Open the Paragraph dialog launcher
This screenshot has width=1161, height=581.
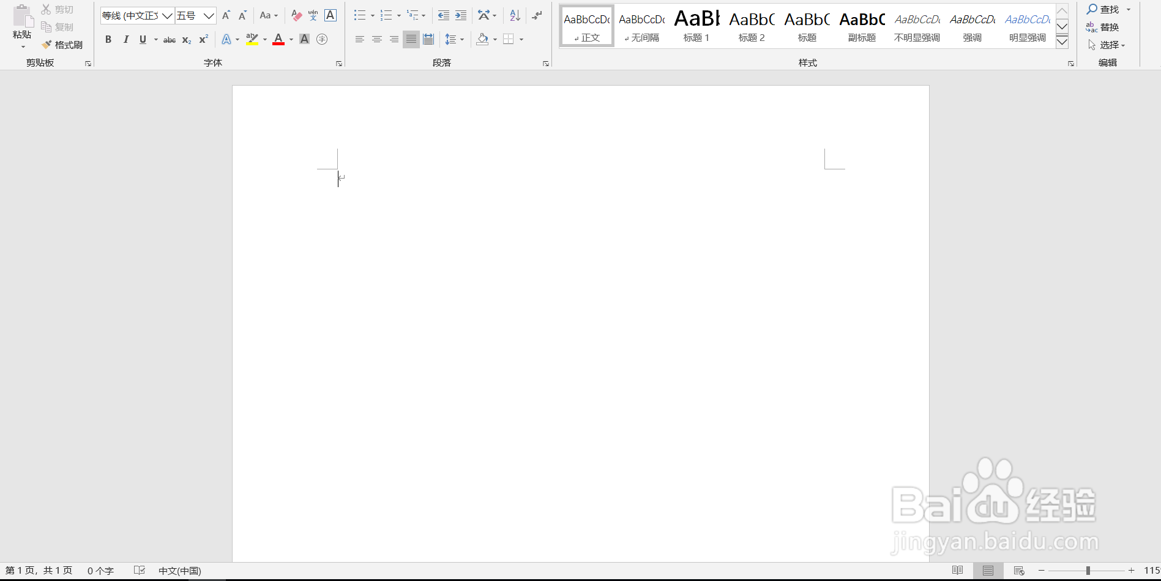pyautogui.click(x=546, y=64)
